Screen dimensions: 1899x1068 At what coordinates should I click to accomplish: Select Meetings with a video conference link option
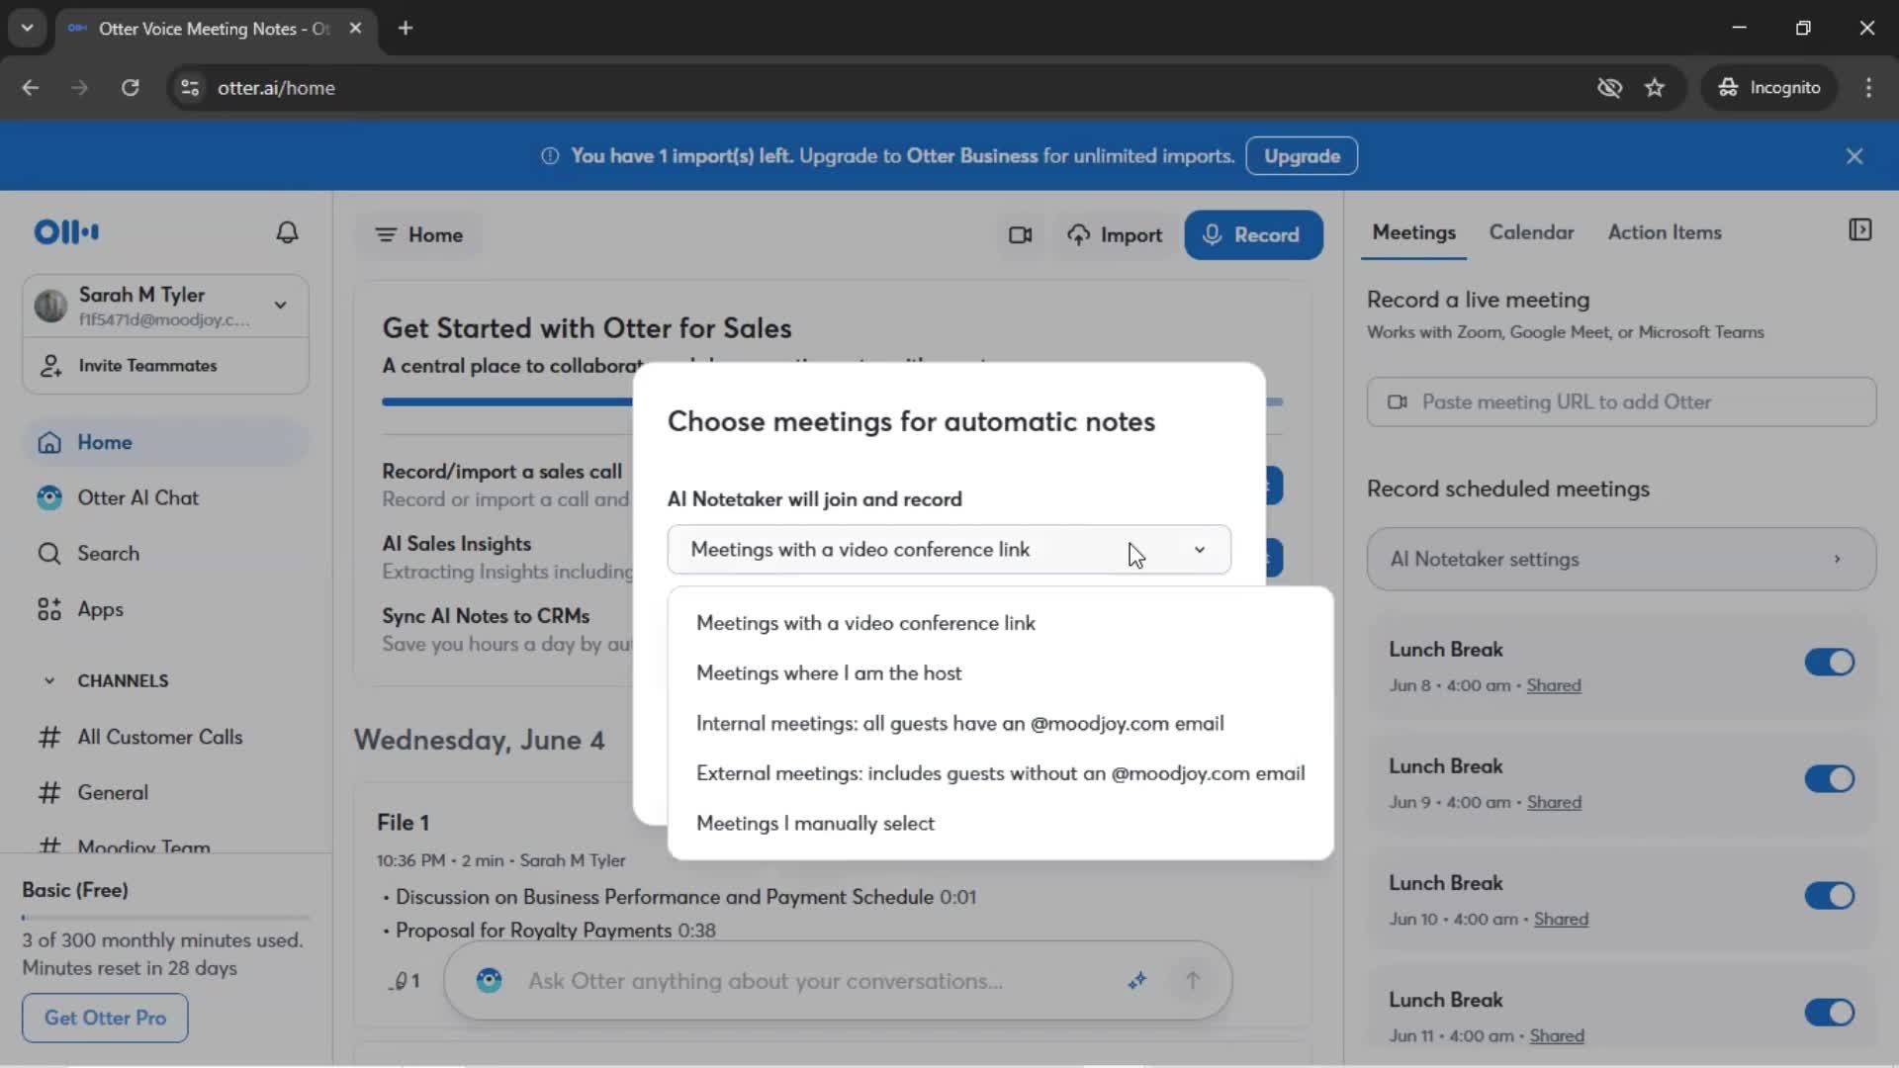coord(1000,623)
